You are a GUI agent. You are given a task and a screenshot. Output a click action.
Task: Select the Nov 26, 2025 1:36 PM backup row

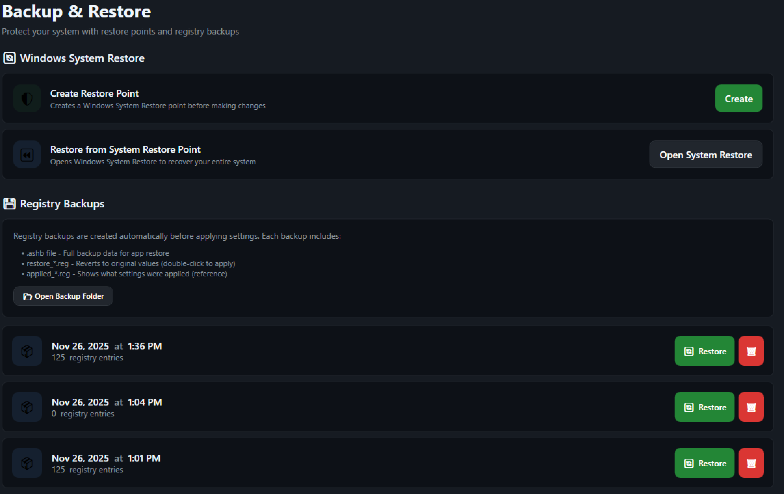342,351
